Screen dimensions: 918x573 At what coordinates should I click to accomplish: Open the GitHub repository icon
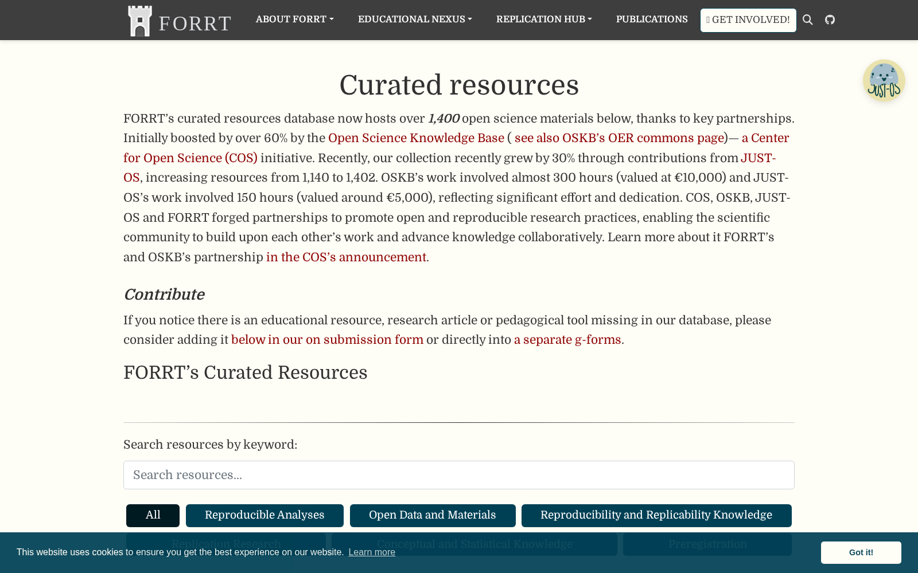click(x=830, y=20)
